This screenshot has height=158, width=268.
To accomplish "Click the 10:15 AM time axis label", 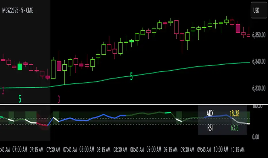I will 238,150.
